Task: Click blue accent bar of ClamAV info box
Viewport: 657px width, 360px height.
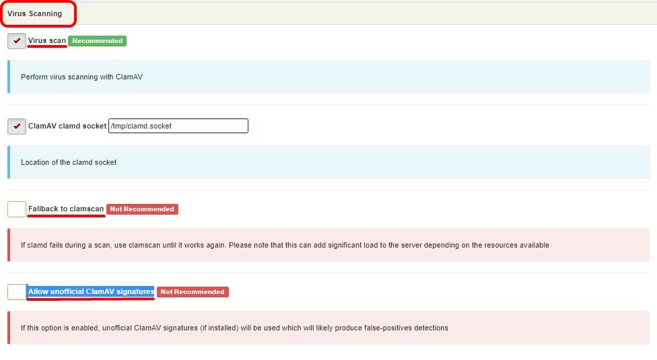Action: coord(9,77)
